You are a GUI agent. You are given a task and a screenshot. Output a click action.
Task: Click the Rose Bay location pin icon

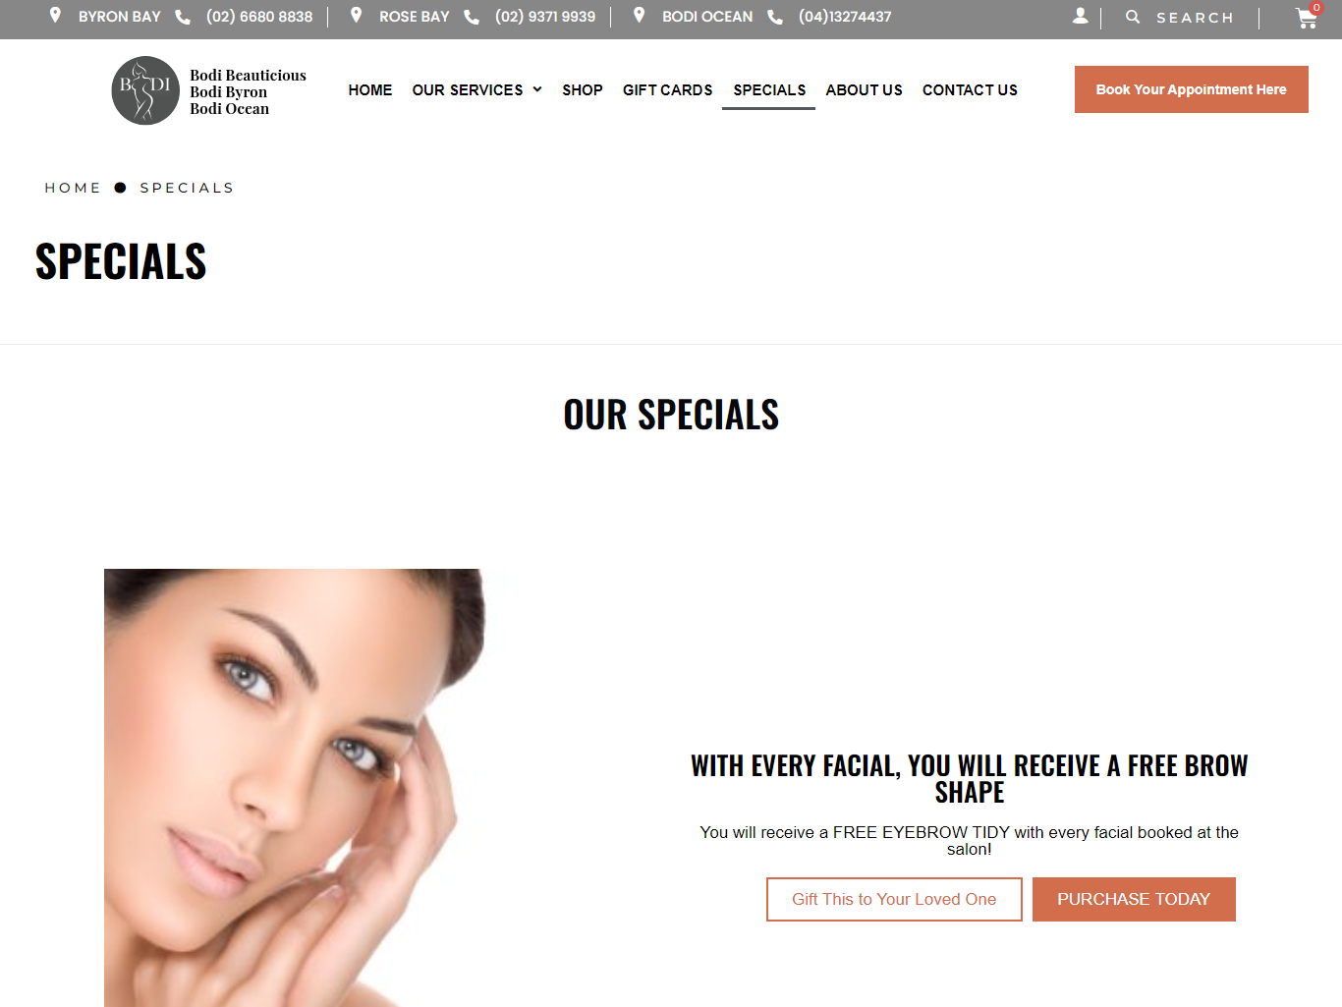coord(357,16)
